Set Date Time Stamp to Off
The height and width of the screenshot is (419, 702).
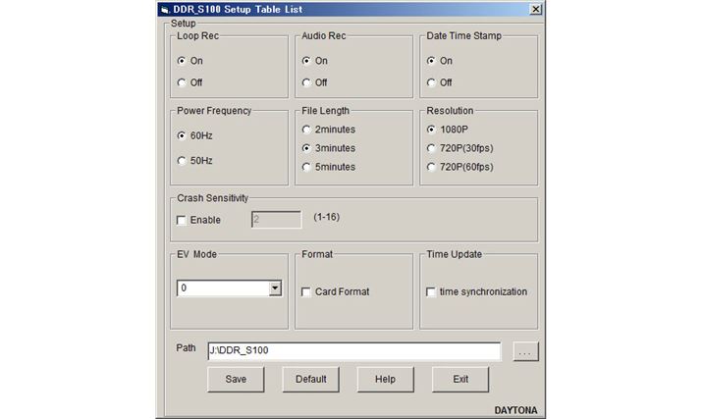click(x=431, y=82)
